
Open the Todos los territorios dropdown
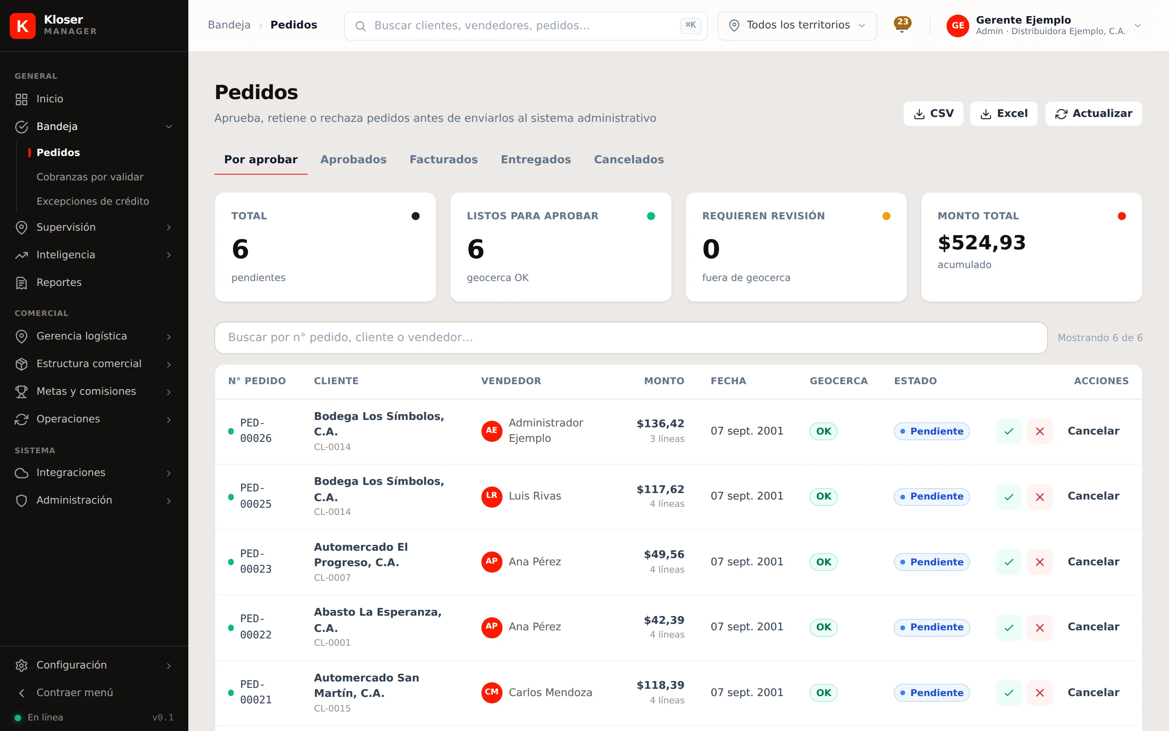[x=797, y=26]
